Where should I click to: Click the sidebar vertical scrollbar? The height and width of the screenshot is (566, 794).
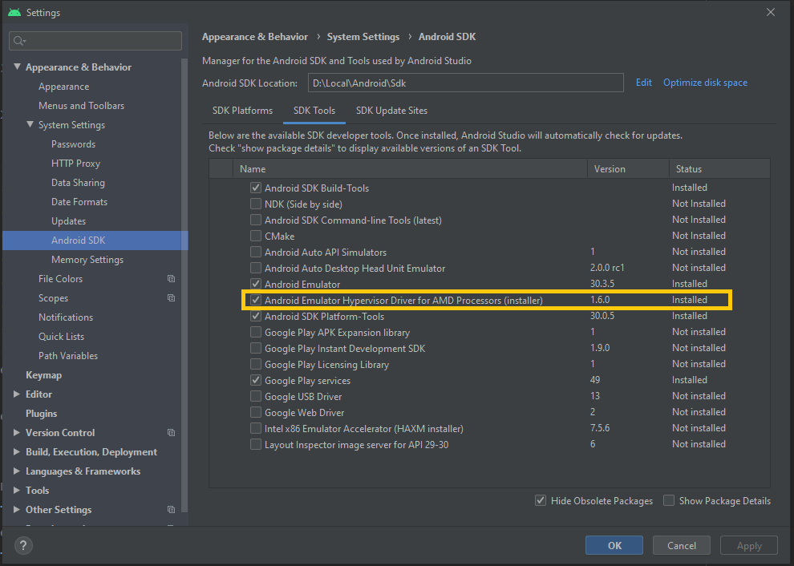tap(184, 284)
